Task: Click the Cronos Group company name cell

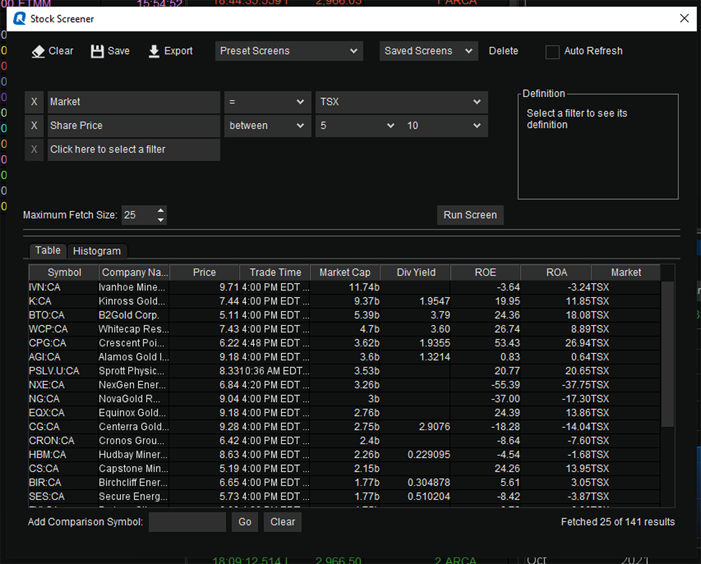Action: [x=134, y=441]
